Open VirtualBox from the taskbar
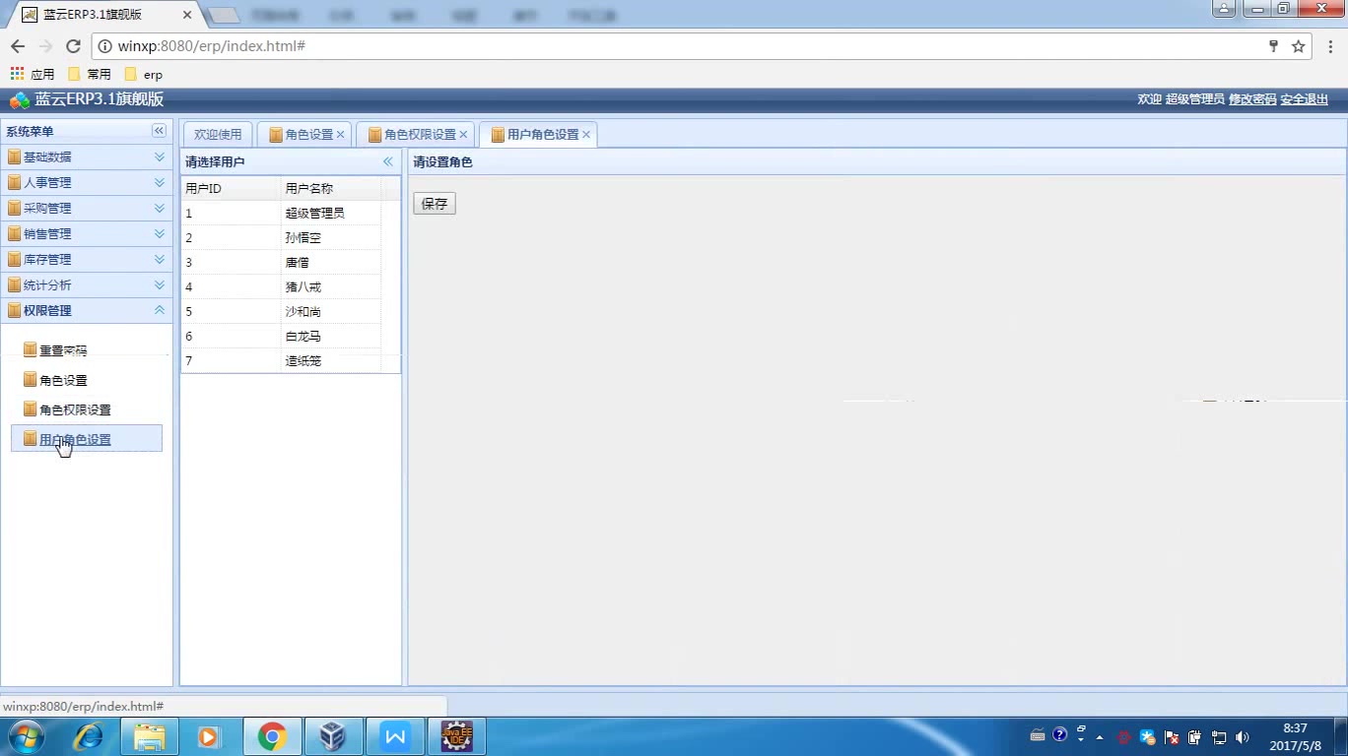Viewport: 1348px width, 756px height. tap(334, 736)
